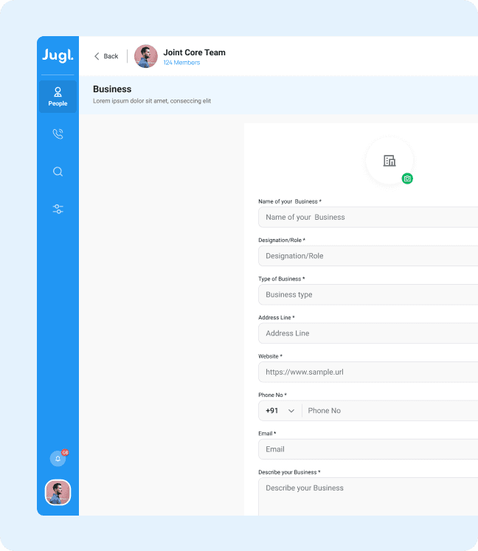Click the search icon in sidebar

point(58,172)
